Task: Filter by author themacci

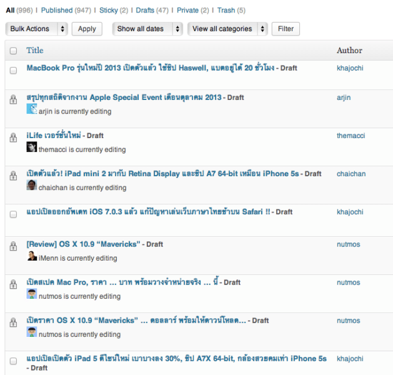Action: tap(351, 136)
